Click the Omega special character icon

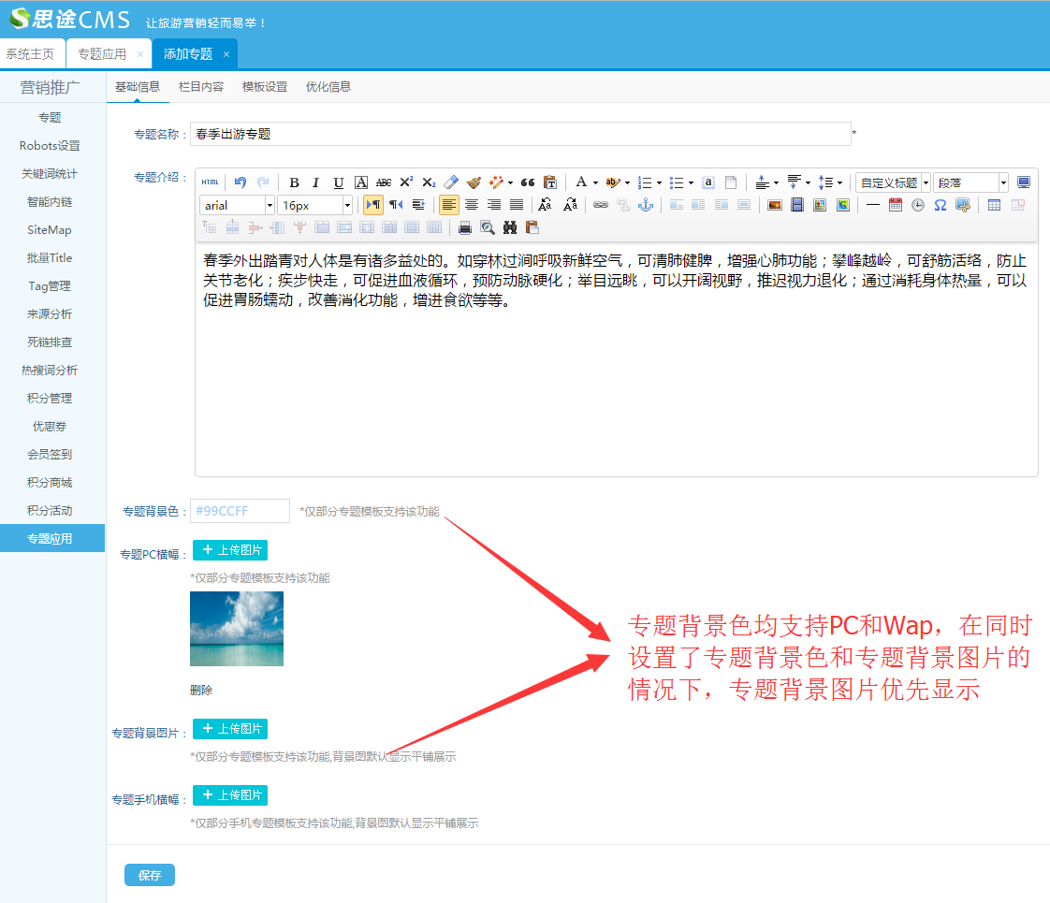tap(941, 205)
